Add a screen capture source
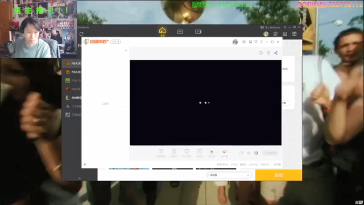The height and width of the screenshot is (205, 364). (x=161, y=153)
